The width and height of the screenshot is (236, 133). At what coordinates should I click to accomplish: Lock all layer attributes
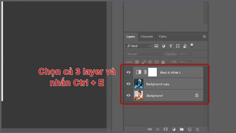click(x=163, y=62)
